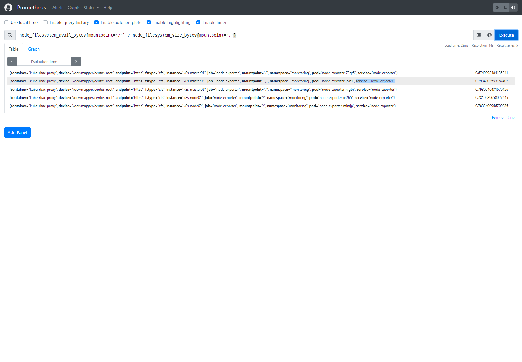
Task: Expand the Status dropdown menu
Action: (91, 8)
